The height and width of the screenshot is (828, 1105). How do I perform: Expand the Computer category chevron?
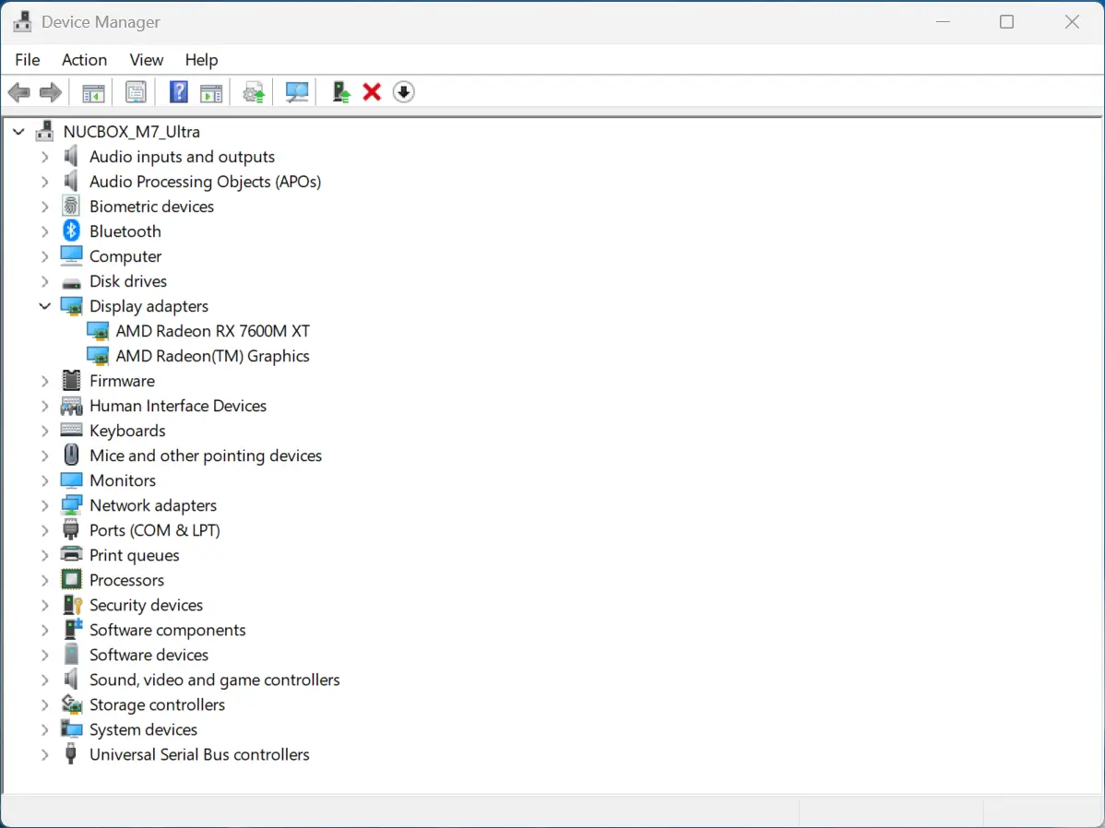[45, 256]
